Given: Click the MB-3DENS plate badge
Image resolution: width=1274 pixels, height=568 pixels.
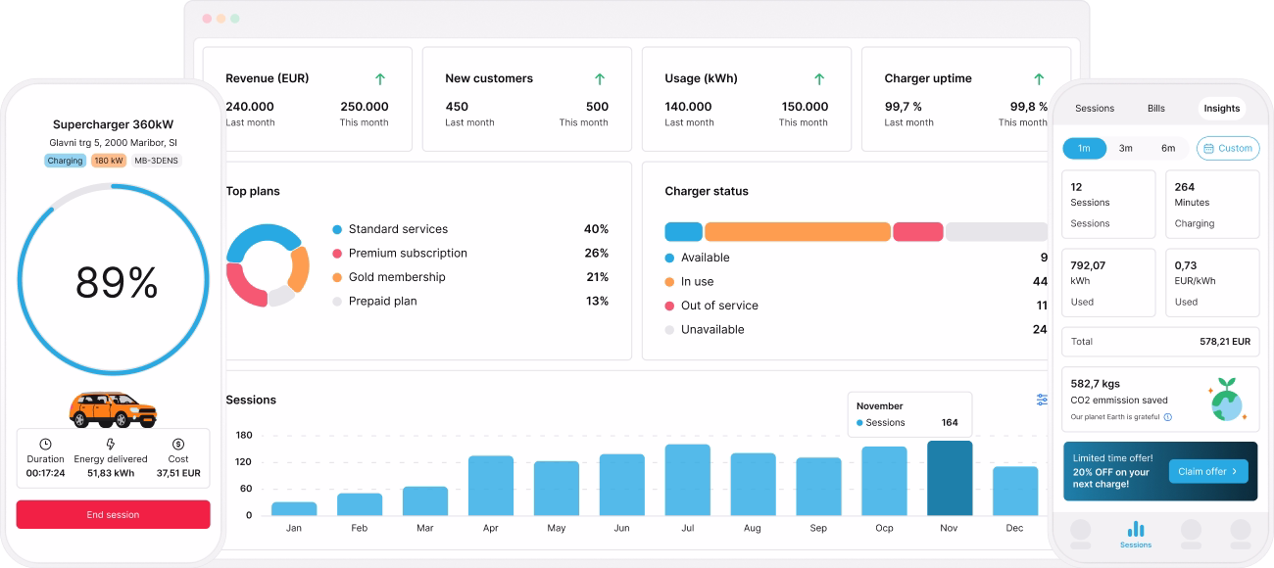Looking at the screenshot, I should pyautogui.click(x=156, y=161).
